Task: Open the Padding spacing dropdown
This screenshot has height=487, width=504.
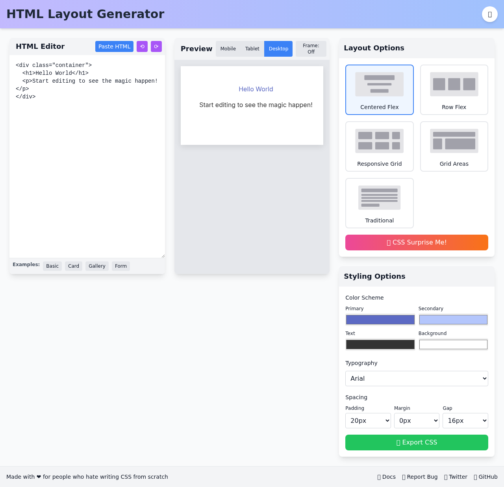Action: click(x=368, y=420)
